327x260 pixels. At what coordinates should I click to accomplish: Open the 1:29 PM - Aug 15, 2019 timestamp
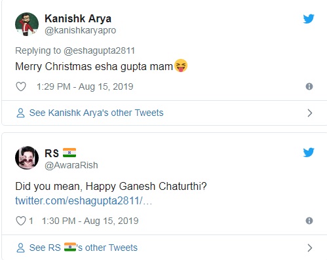coord(85,86)
